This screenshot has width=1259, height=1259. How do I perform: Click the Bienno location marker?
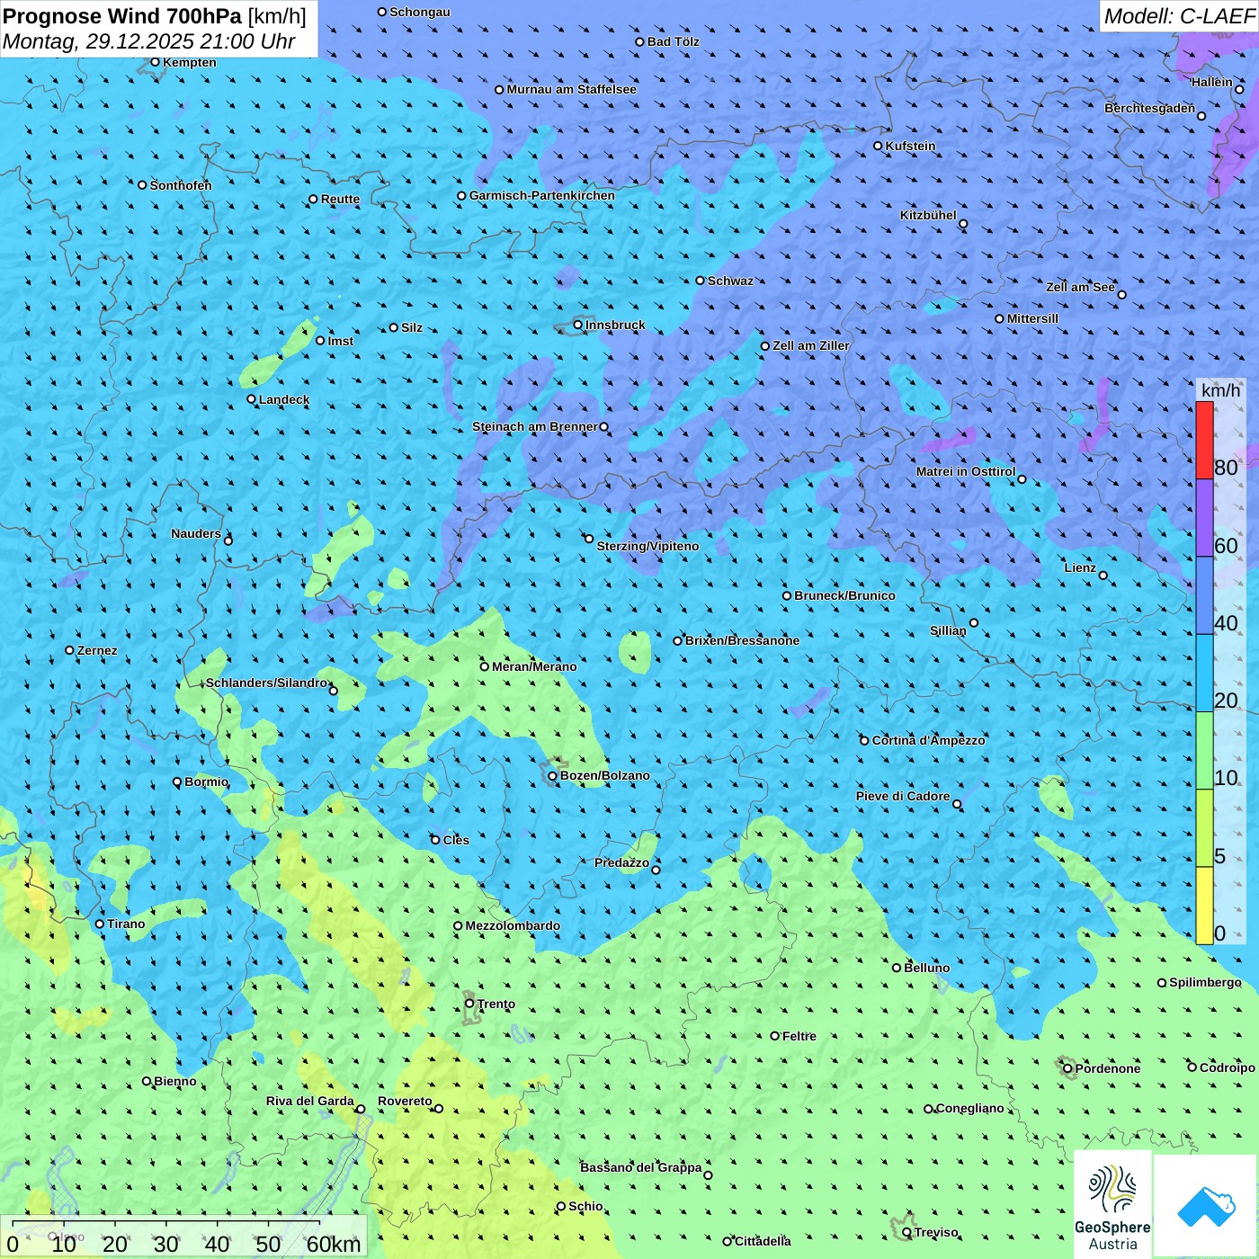coord(147,1081)
